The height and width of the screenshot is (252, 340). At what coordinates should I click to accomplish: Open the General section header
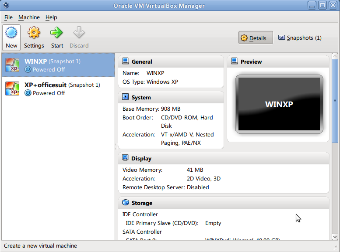tap(171, 61)
